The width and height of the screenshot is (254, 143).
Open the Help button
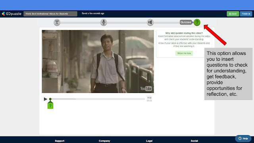243,139
